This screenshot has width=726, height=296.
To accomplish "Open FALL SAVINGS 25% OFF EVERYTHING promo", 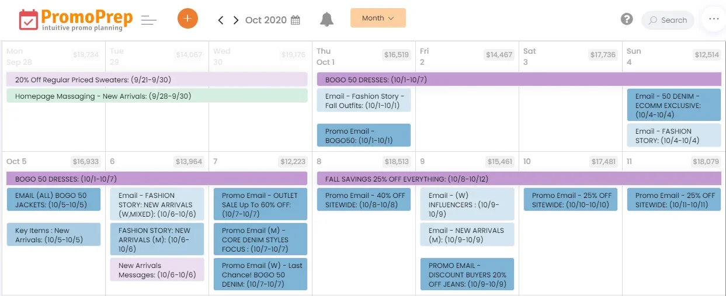I will 519,179.
